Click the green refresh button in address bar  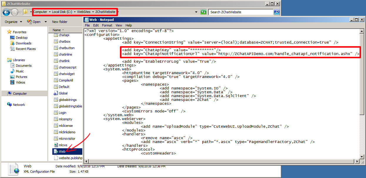203,12
